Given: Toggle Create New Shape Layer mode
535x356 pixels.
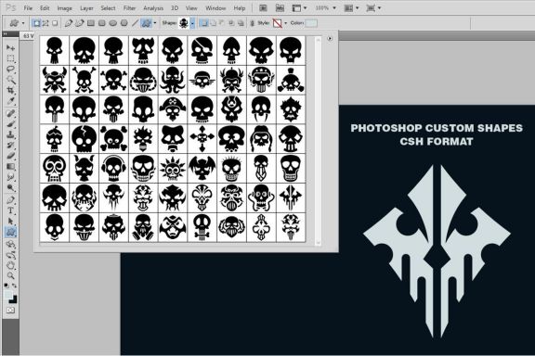Looking at the screenshot, I should 203,23.
